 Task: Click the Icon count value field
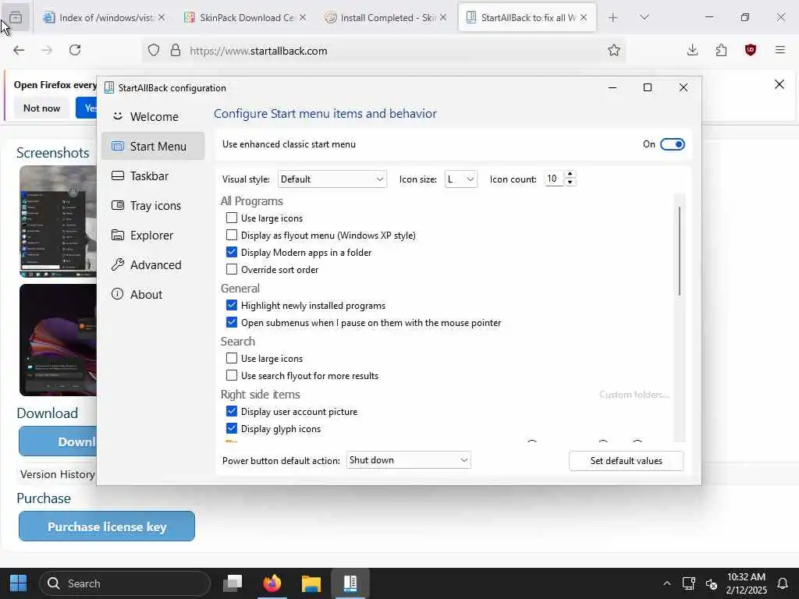554,179
